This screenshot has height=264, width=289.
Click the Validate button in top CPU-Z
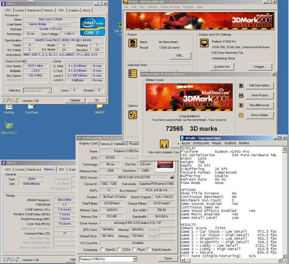point(75,100)
